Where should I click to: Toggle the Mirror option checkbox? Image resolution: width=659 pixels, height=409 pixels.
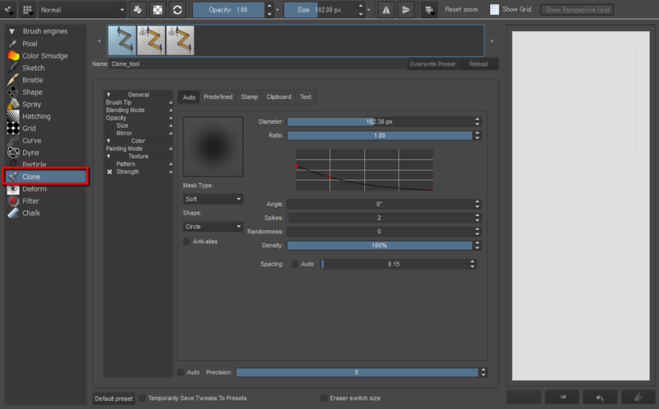coord(110,133)
